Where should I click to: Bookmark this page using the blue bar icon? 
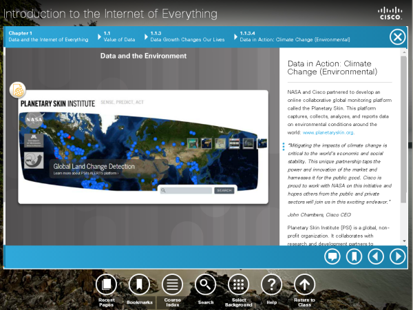354,257
